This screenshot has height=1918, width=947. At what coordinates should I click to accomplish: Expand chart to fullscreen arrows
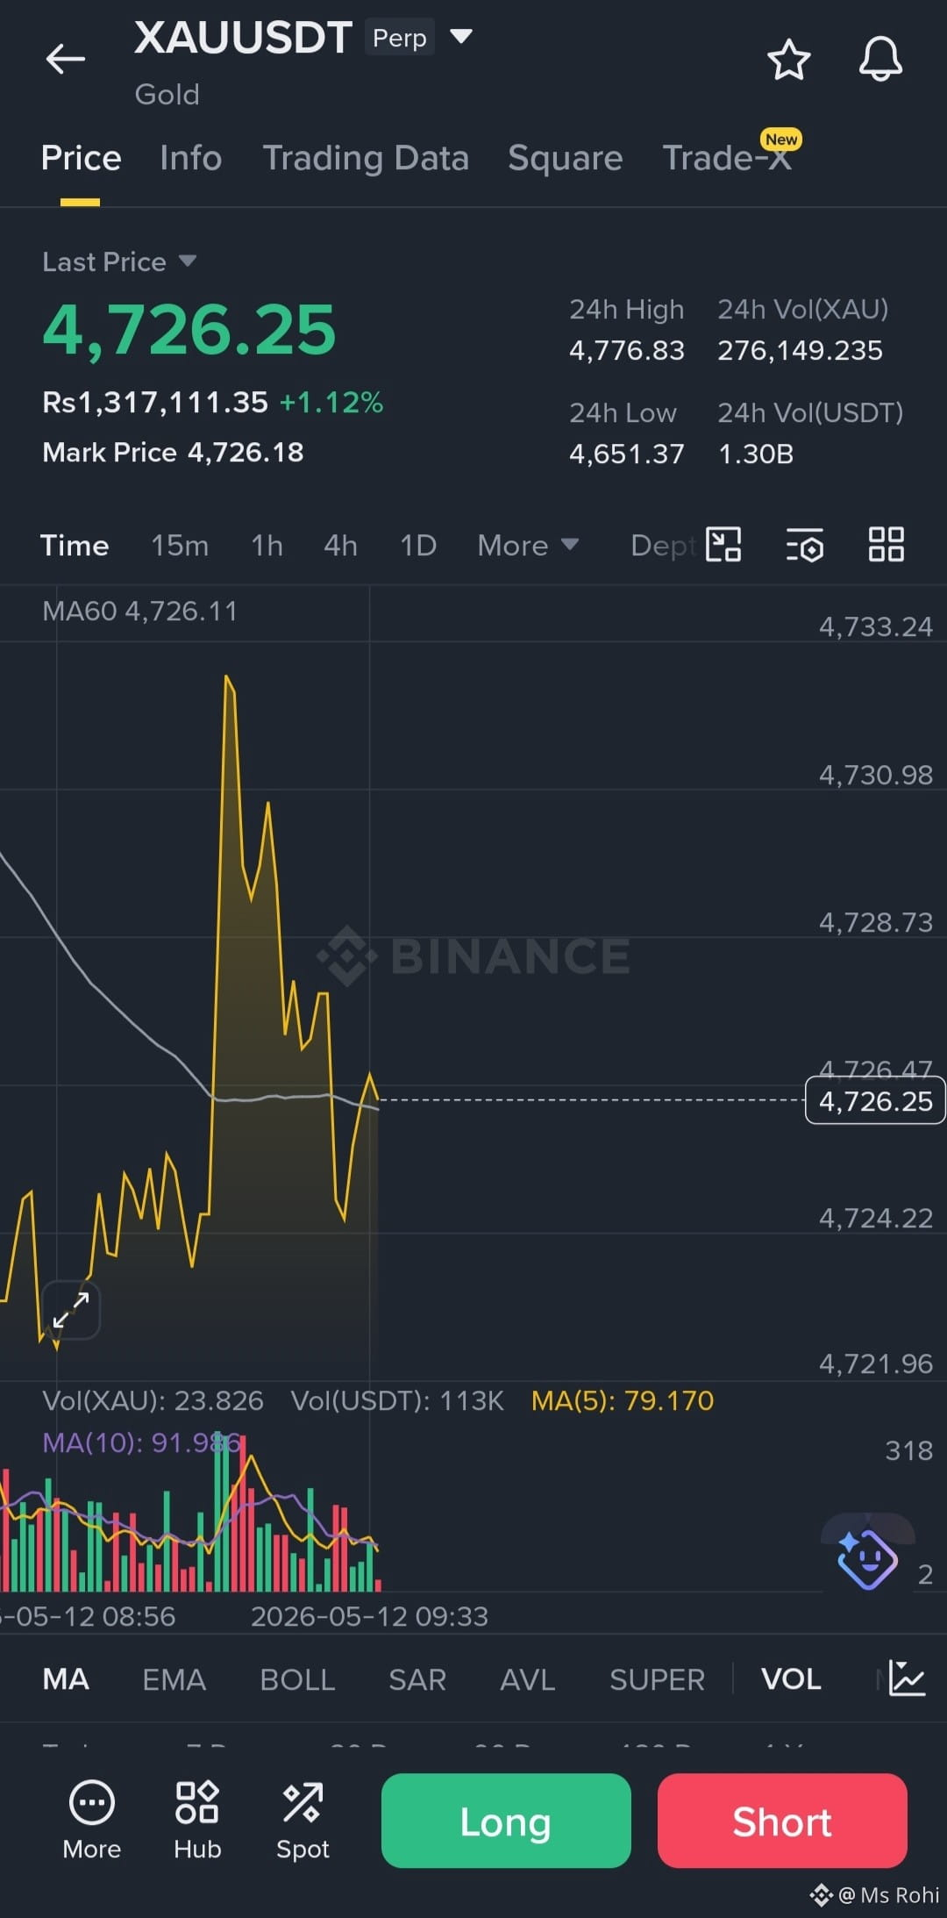71,1310
